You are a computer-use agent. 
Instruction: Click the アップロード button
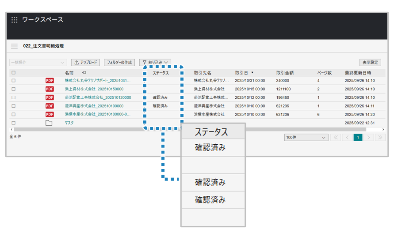85,63
